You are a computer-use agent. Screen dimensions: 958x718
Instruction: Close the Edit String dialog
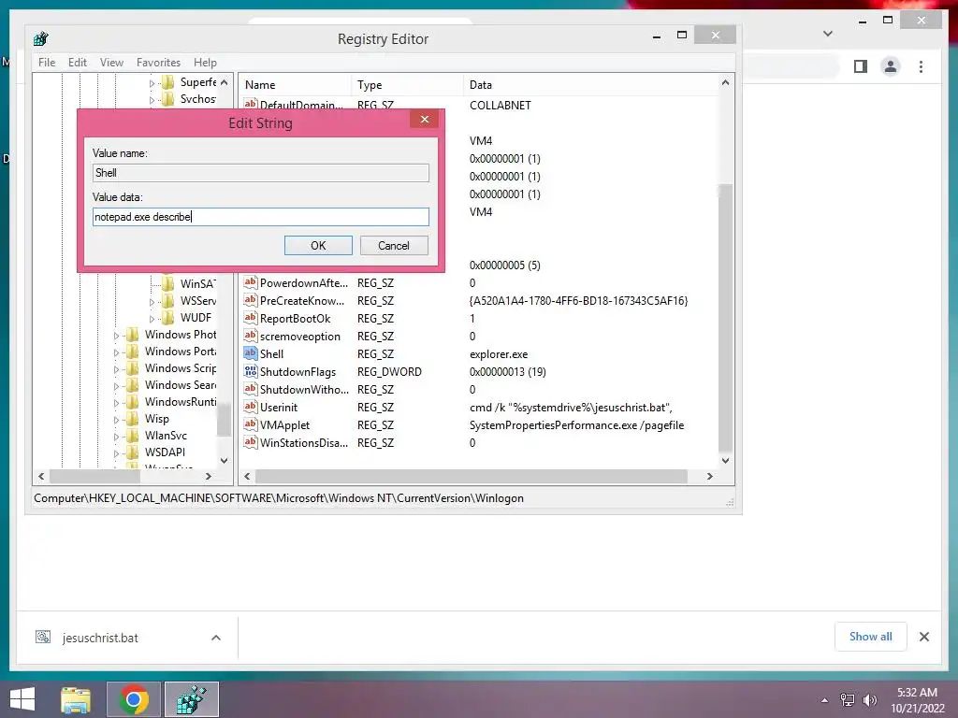coord(425,119)
